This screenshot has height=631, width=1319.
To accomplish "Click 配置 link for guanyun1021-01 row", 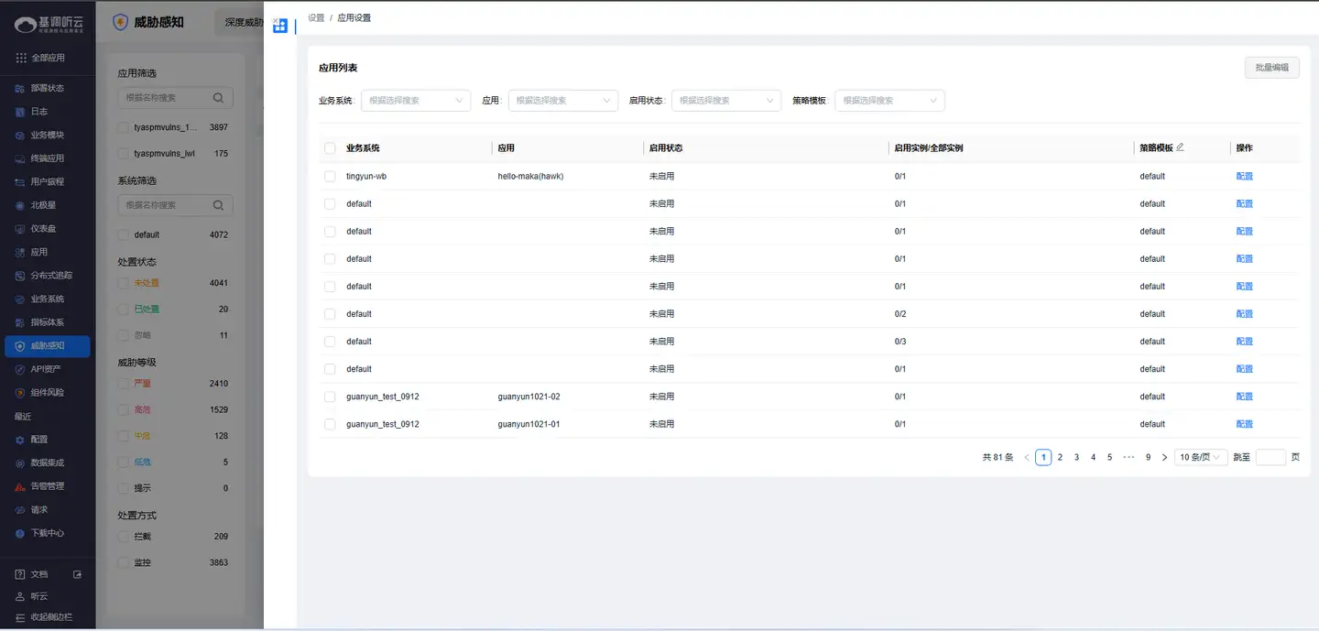I will (1244, 424).
